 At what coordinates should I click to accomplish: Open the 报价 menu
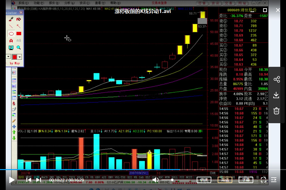click(x=54, y=3)
